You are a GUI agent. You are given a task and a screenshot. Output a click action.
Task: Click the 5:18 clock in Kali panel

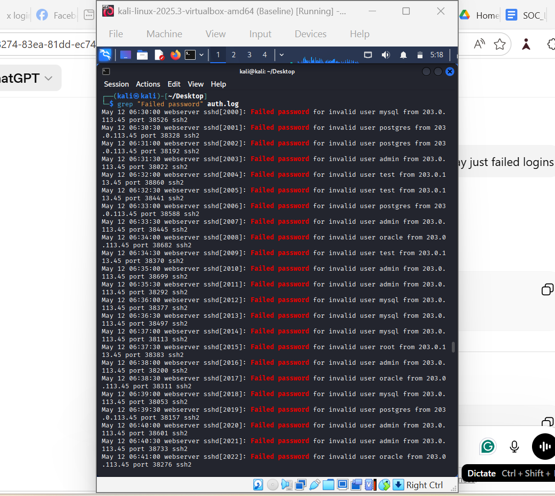[437, 55]
